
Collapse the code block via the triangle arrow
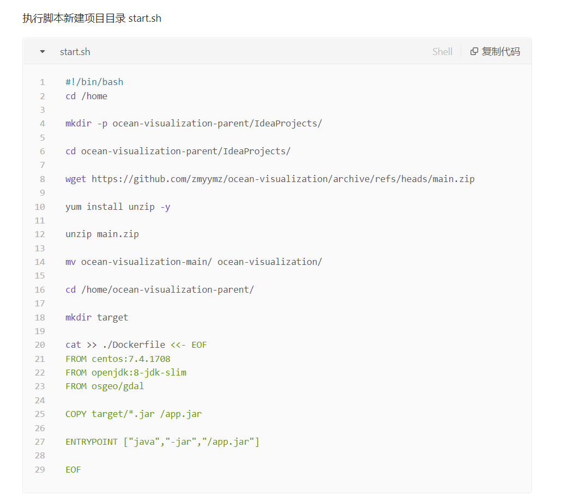42,51
